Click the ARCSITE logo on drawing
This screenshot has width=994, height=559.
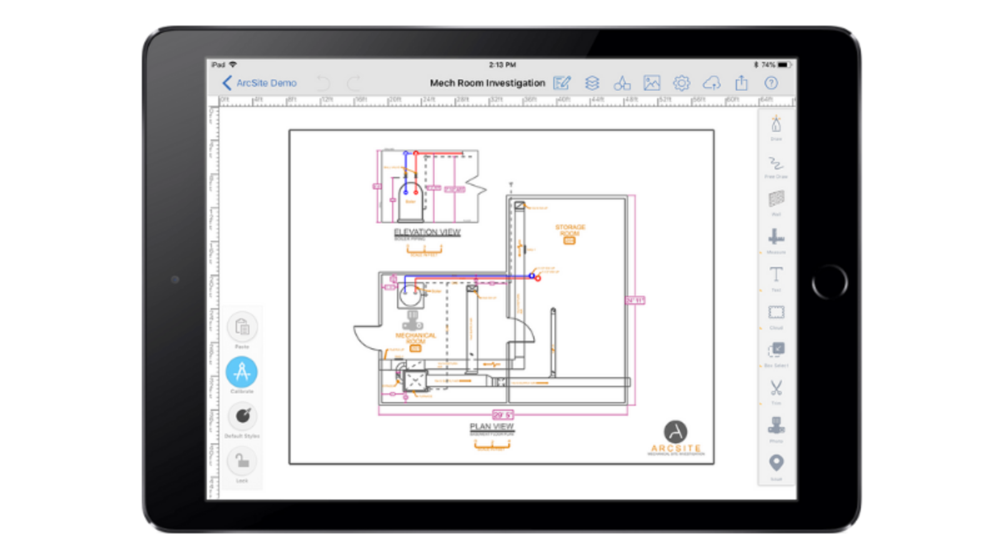pyautogui.click(x=675, y=437)
